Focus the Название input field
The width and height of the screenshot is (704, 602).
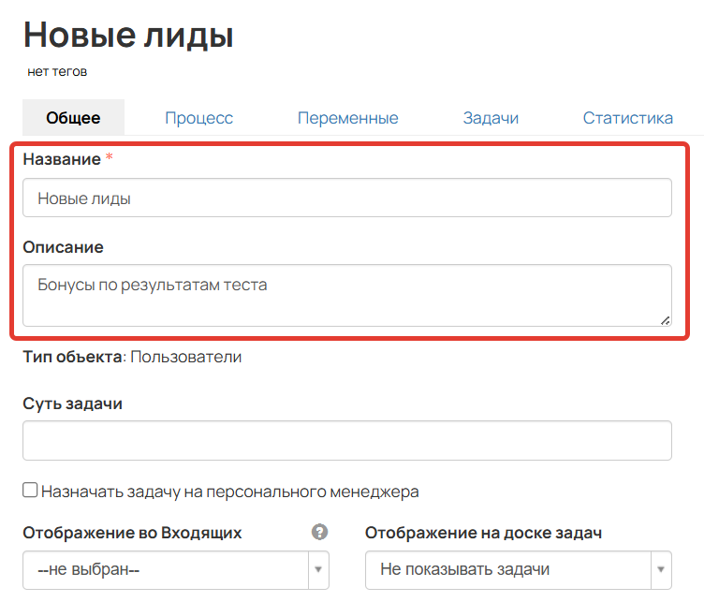(346, 198)
